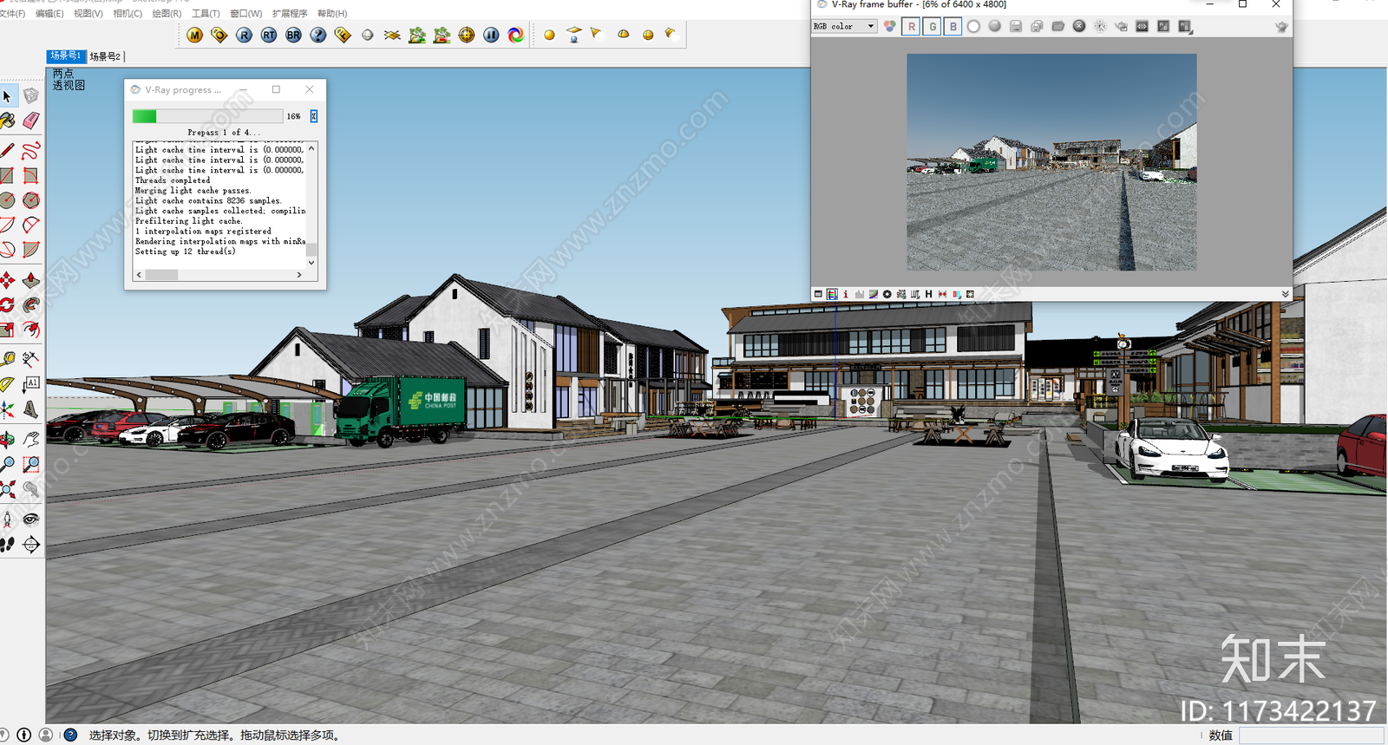1388x745 pixels.
Task: Start batch render with the BR icon
Action: point(293,36)
